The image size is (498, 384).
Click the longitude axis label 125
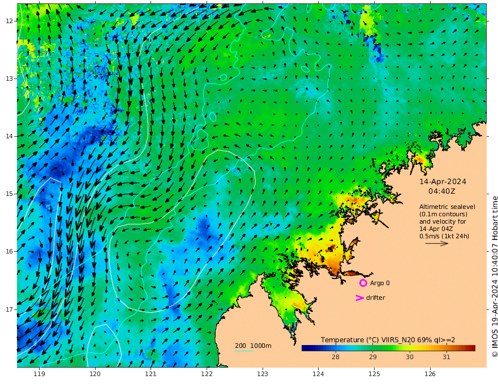coord(375,374)
